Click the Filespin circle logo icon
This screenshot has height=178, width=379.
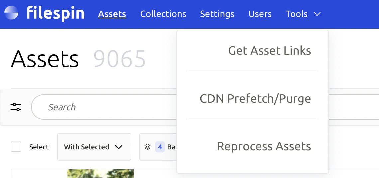point(11,14)
